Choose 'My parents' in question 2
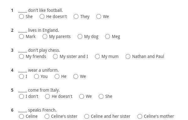Viewport: 188px width, 120px height. point(45,36)
